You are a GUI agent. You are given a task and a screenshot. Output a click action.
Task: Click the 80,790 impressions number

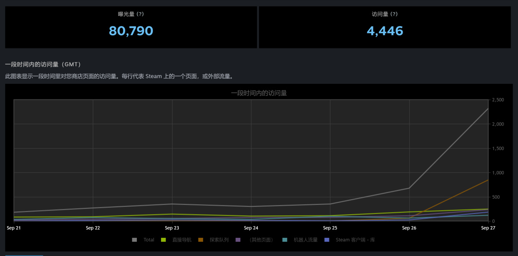(x=131, y=31)
